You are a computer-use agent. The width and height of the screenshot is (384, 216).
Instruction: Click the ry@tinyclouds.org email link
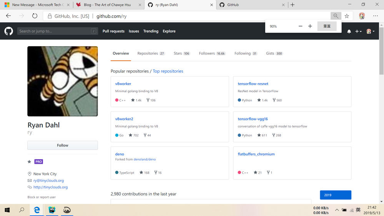click(x=48, y=181)
